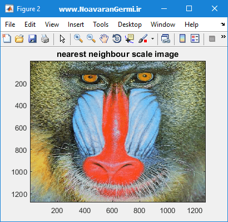228x222 pixels.
Task: Click the x-axis tick label 800
Action: tap(139, 211)
